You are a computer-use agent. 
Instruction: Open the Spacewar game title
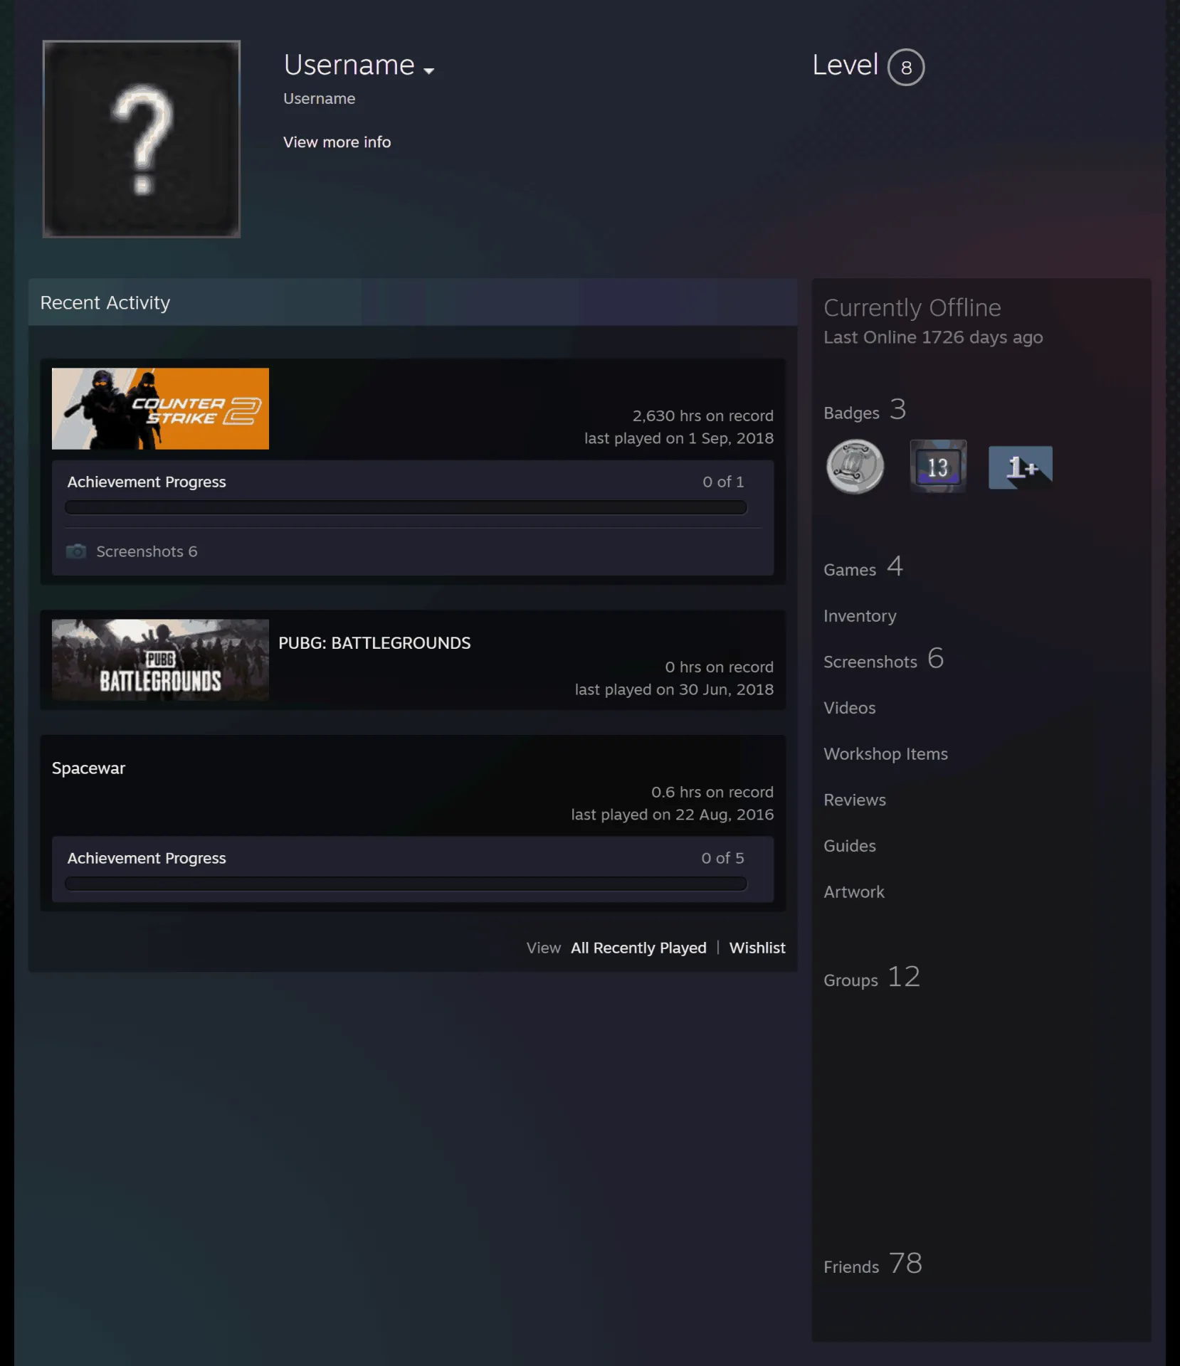tap(88, 768)
